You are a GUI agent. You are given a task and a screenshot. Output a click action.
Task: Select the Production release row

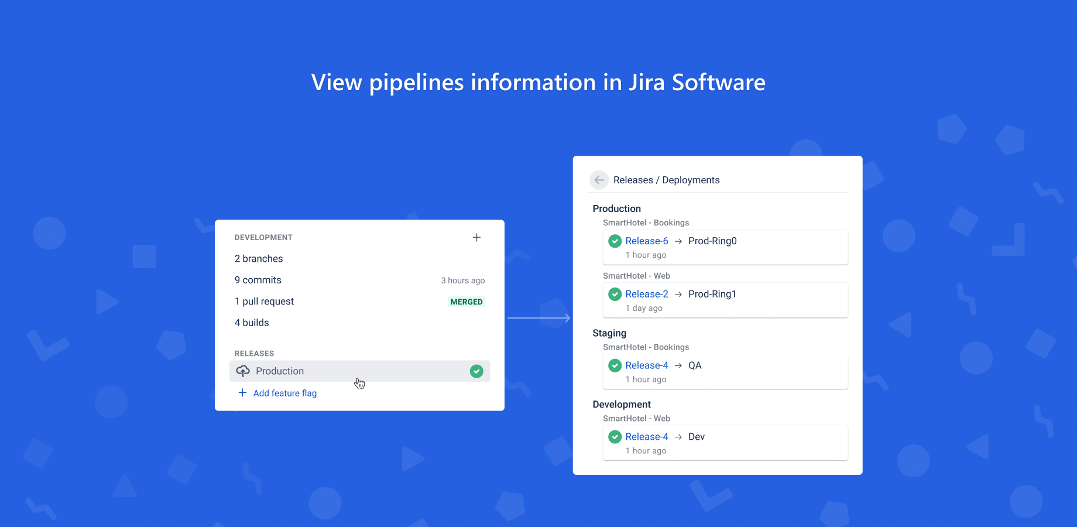click(x=359, y=371)
